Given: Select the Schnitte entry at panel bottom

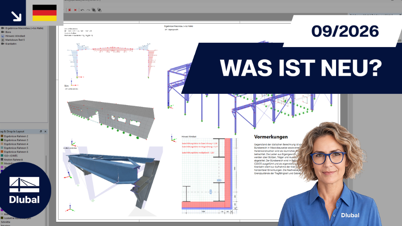Looking at the screenshot, I should (x=5, y=222).
